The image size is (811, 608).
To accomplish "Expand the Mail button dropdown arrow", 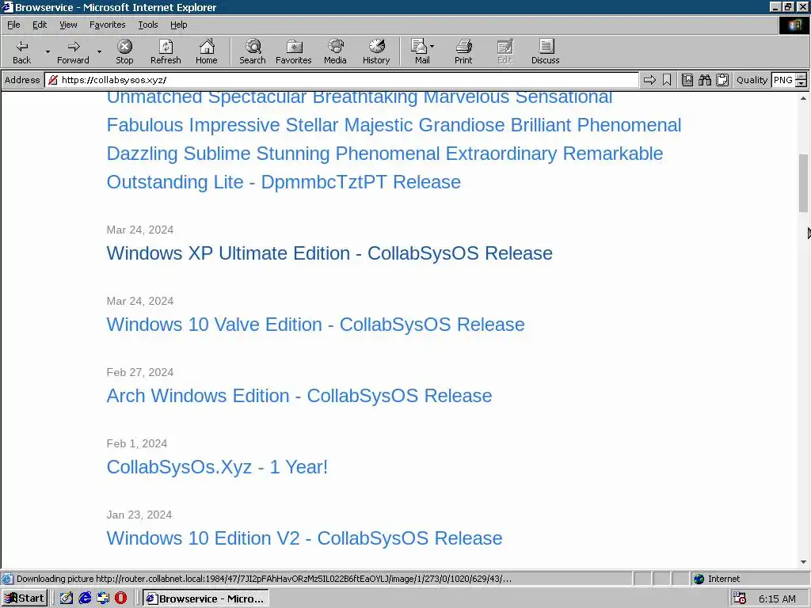I will tap(432, 47).
